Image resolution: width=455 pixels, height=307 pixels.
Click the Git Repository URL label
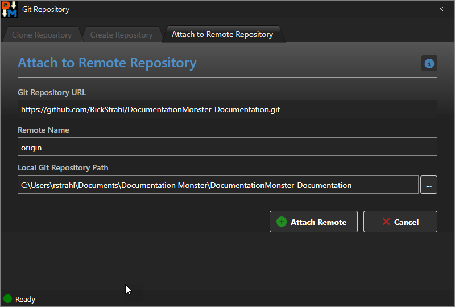coord(52,92)
